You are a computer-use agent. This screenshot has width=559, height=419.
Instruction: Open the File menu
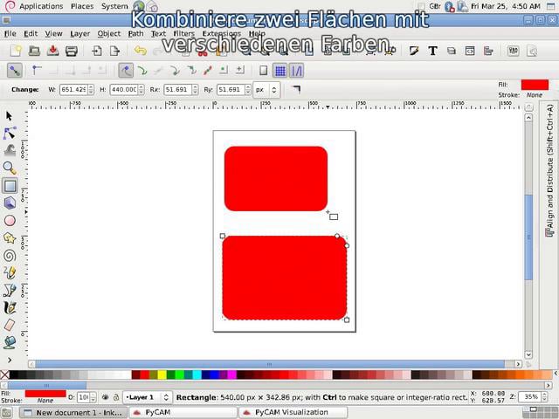pyautogui.click(x=10, y=33)
